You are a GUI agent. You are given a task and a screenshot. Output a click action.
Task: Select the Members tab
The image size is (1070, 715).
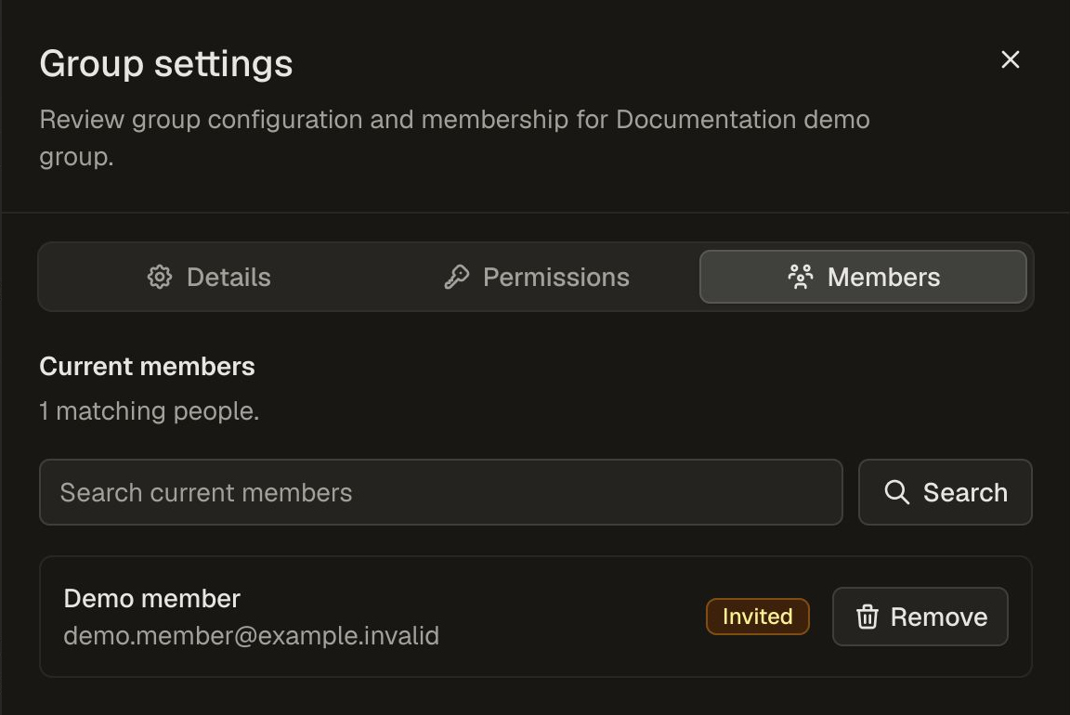[863, 277]
